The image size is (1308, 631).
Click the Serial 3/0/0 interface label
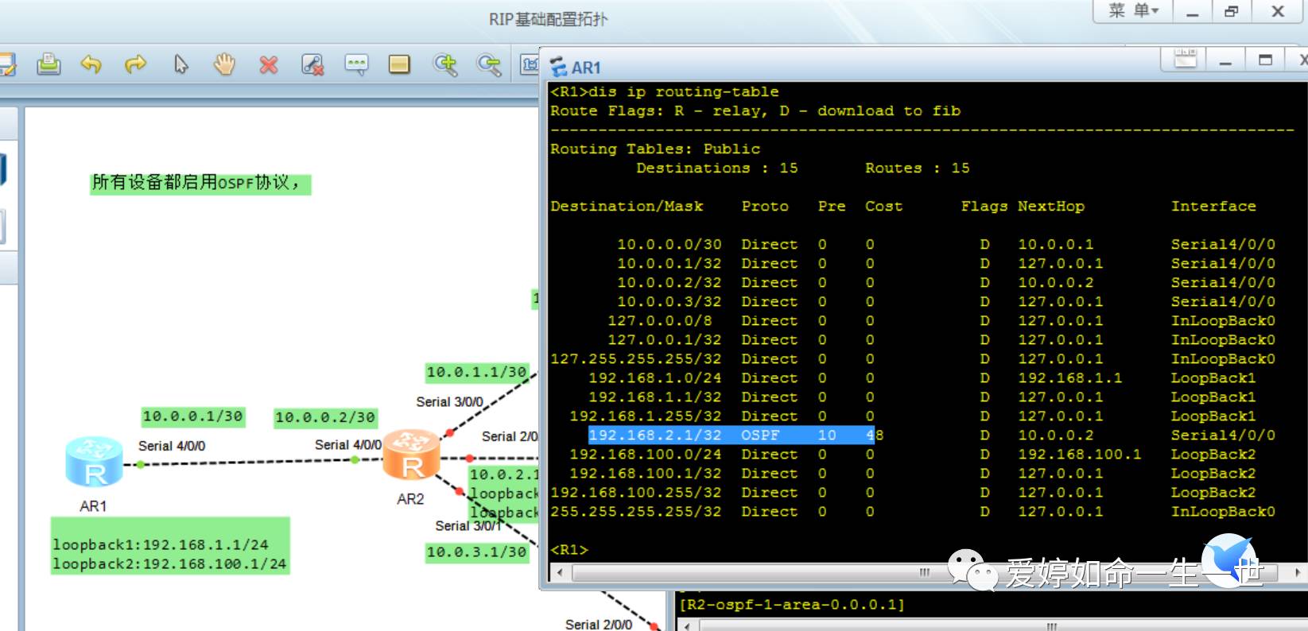(449, 402)
